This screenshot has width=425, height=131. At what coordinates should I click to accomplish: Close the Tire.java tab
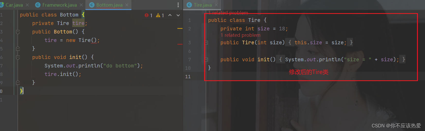(x=216, y=5)
